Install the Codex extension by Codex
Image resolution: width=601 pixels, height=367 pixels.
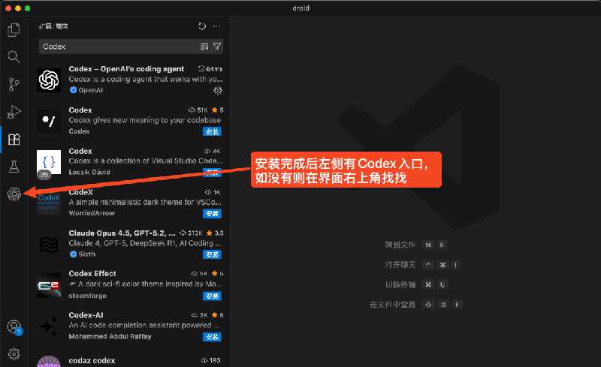point(211,131)
